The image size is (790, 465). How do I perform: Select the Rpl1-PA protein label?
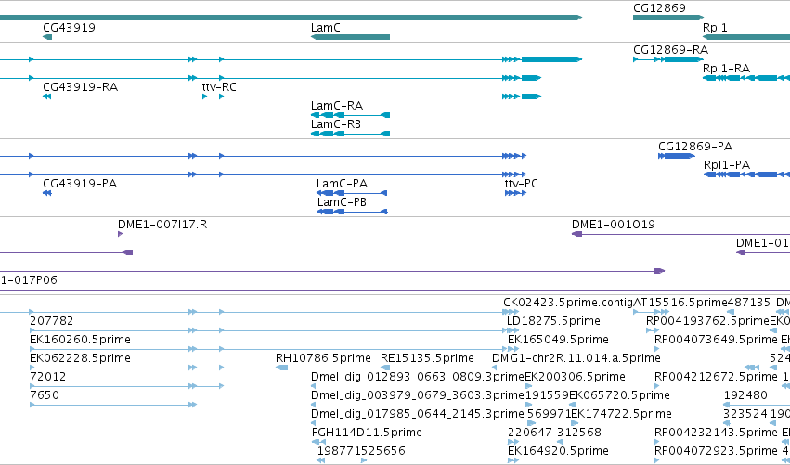727,165
